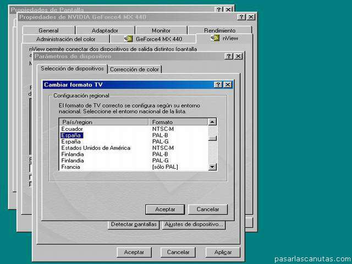Open the Rendimiento tab
This screenshot has width=352, height=264.
click(x=219, y=31)
